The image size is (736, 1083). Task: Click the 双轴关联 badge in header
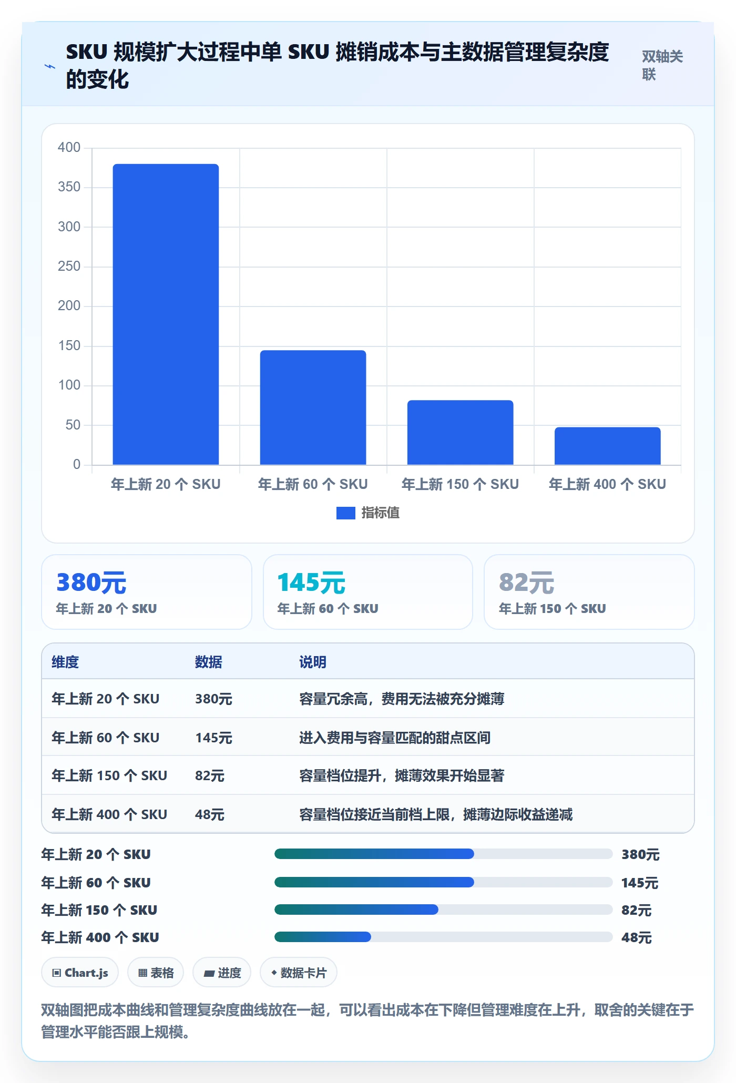point(662,66)
